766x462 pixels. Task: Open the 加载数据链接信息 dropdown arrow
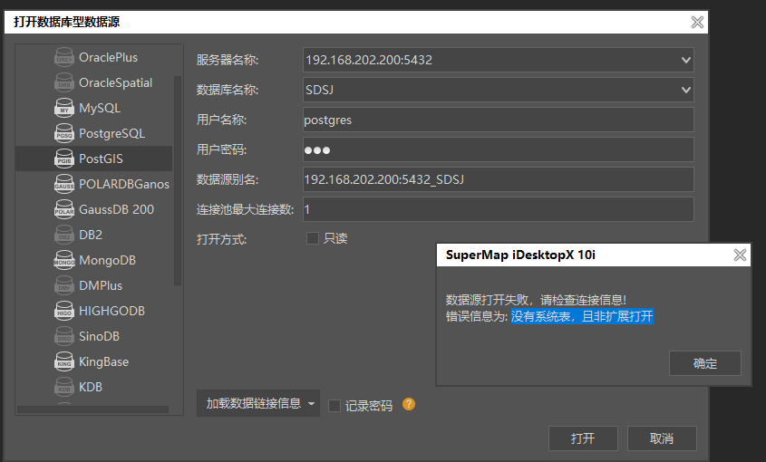click(x=311, y=404)
